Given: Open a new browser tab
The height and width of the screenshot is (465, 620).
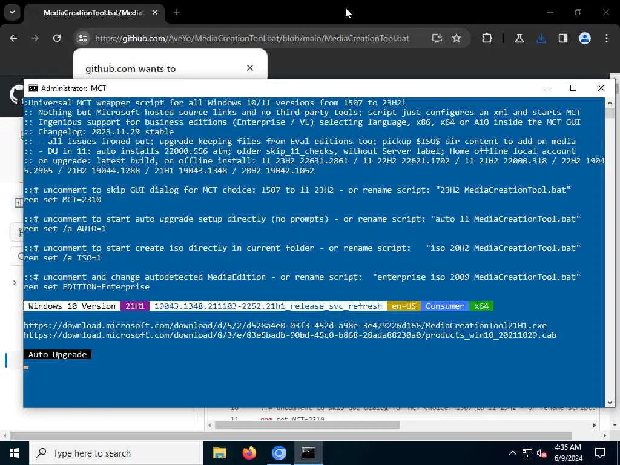Looking at the screenshot, I should 177,12.
